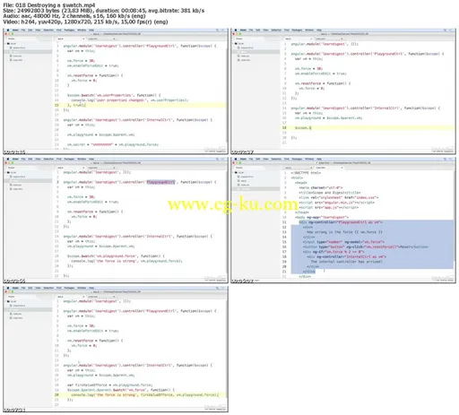Open Selection menu in firstValueOfForce thumbnail
The width and height of the screenshot is (459, 415).
coord(48,288)
